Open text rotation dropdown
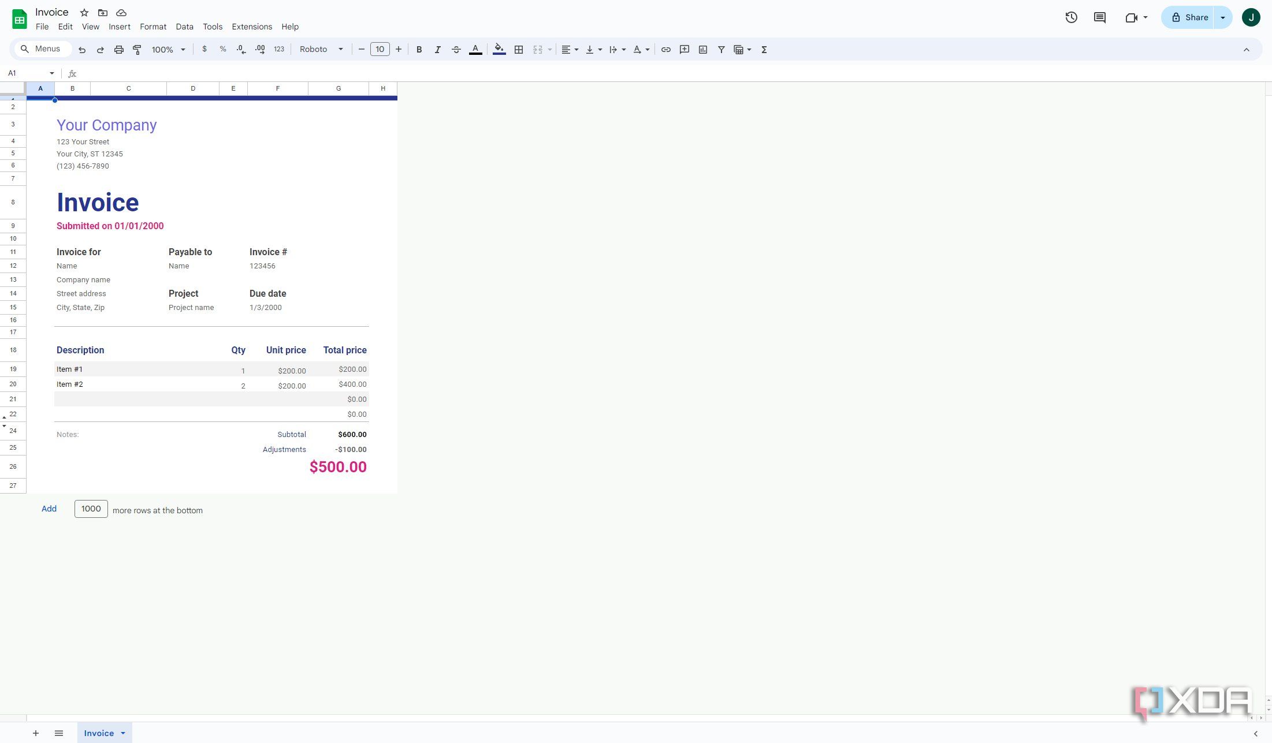The width and height of the screenshot is (1272, 743). (x=641, y=50)
